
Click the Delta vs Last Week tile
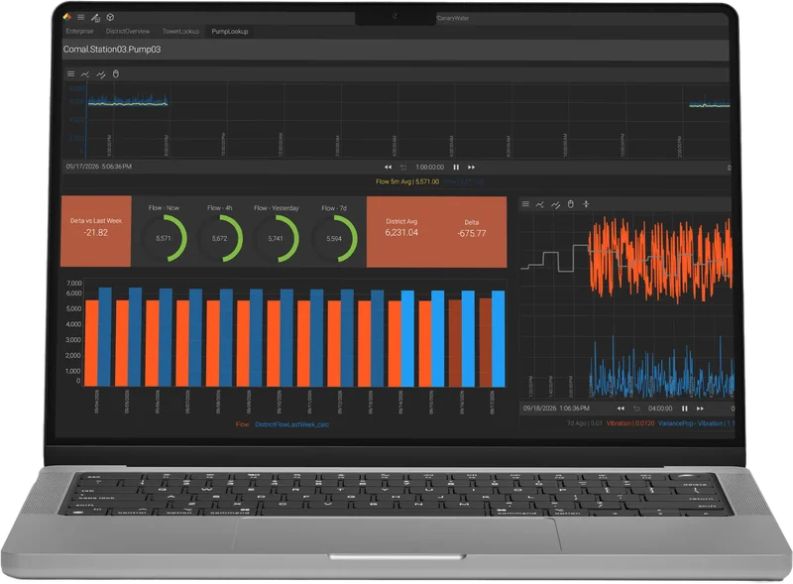point(95,231)
